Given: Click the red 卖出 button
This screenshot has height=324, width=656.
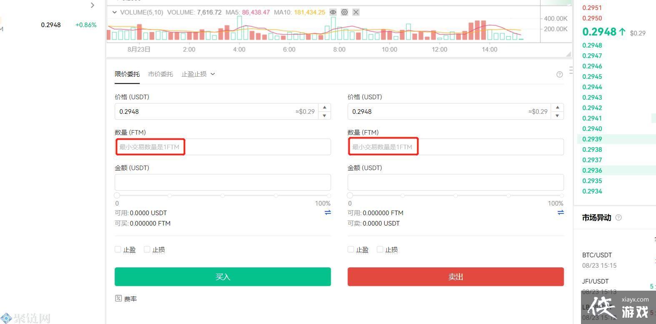Looking at the screenshot, I should click(x=456, y=277).
